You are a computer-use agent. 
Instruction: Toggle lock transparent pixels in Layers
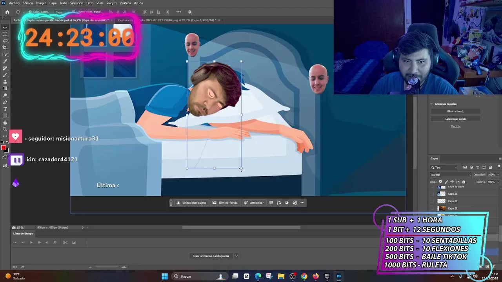click(x=440, y=182)
